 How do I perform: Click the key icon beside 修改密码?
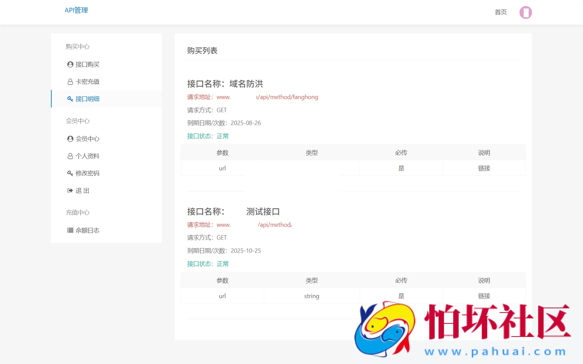click(x=70, y=173)
